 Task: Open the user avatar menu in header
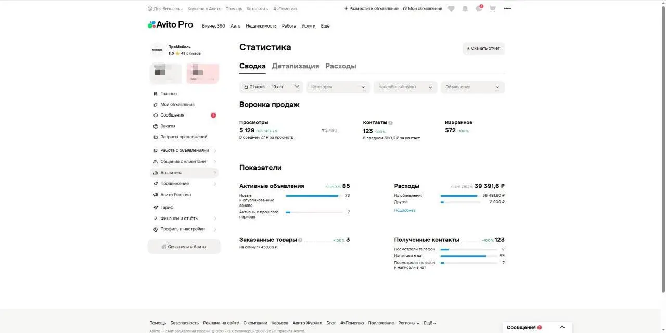507,9
